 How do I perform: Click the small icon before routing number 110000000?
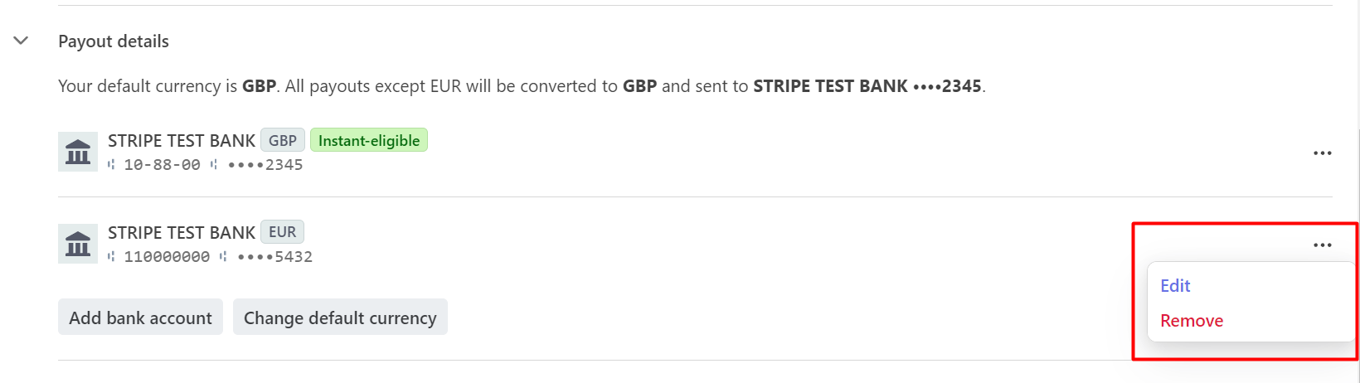112,257
